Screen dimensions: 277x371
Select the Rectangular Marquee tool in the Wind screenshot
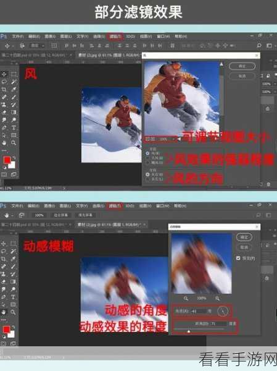click(14, 74)
